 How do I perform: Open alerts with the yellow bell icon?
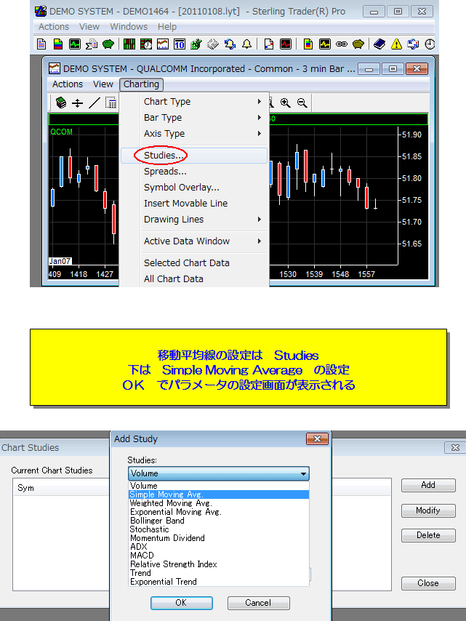pos(246,44)
